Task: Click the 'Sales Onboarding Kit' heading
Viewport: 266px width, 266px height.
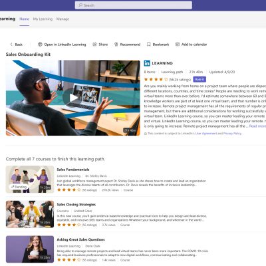Action: pos(28,55)
